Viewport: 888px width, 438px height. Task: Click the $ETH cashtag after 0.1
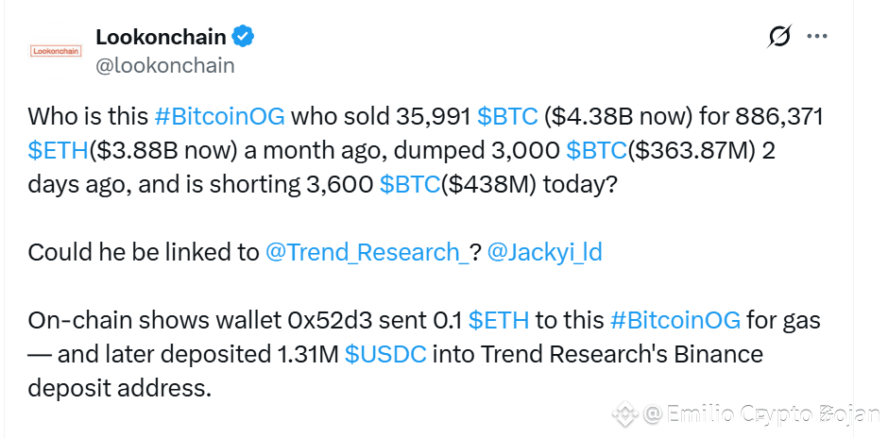click(498, 321)
